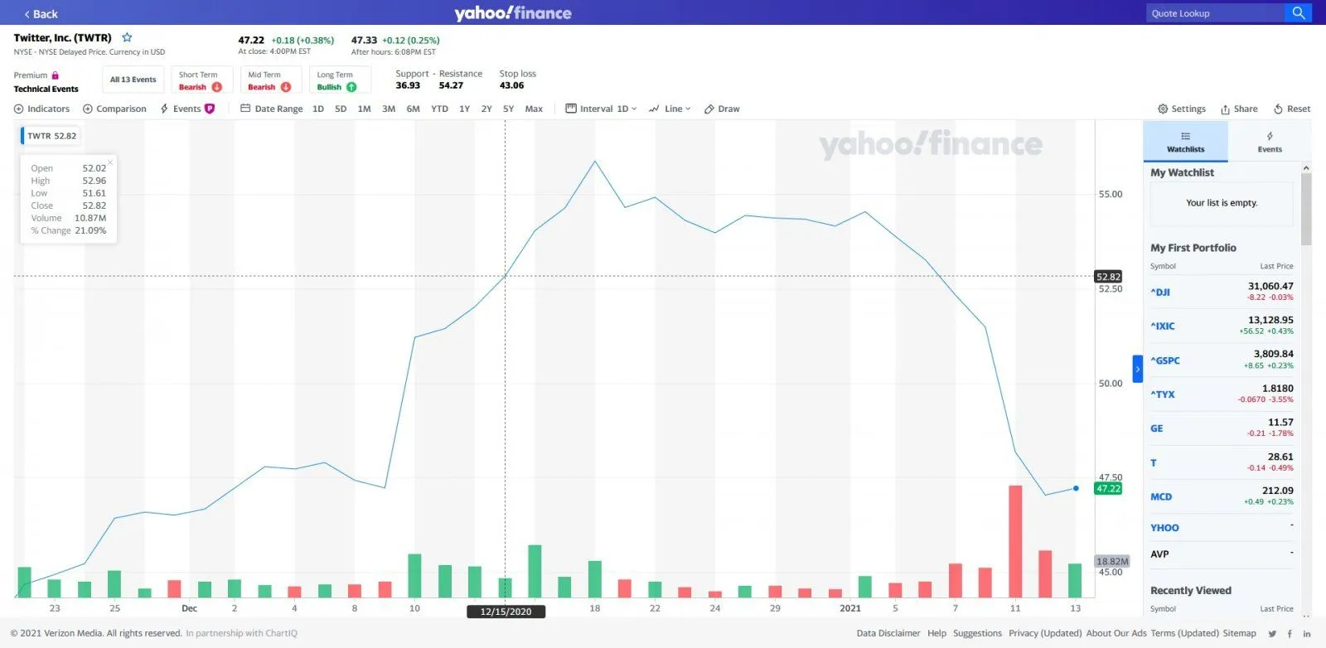1326x648 pixels.
Task: Open the Line chart type dropdown
Action: pyautogui.click(x=670, y=109)
